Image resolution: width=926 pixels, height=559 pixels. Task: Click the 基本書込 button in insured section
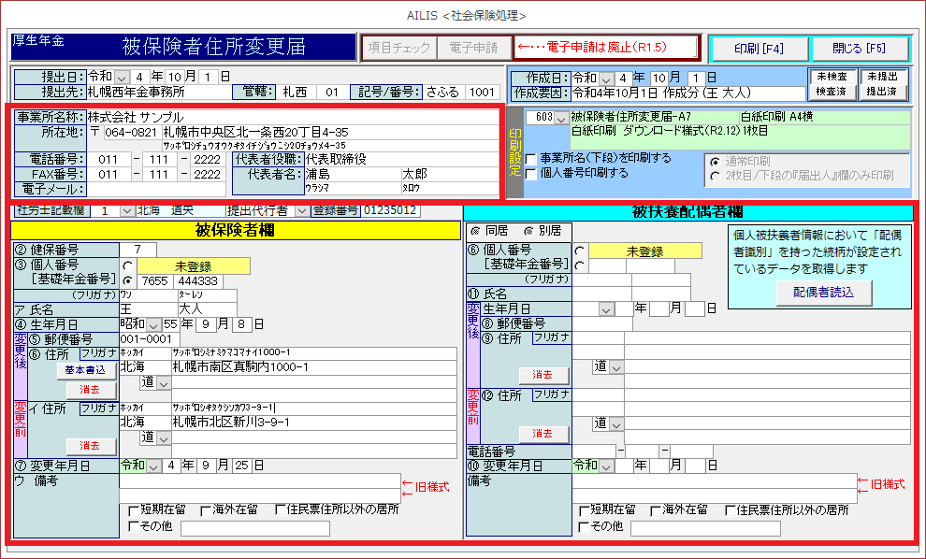click(91, 370)
